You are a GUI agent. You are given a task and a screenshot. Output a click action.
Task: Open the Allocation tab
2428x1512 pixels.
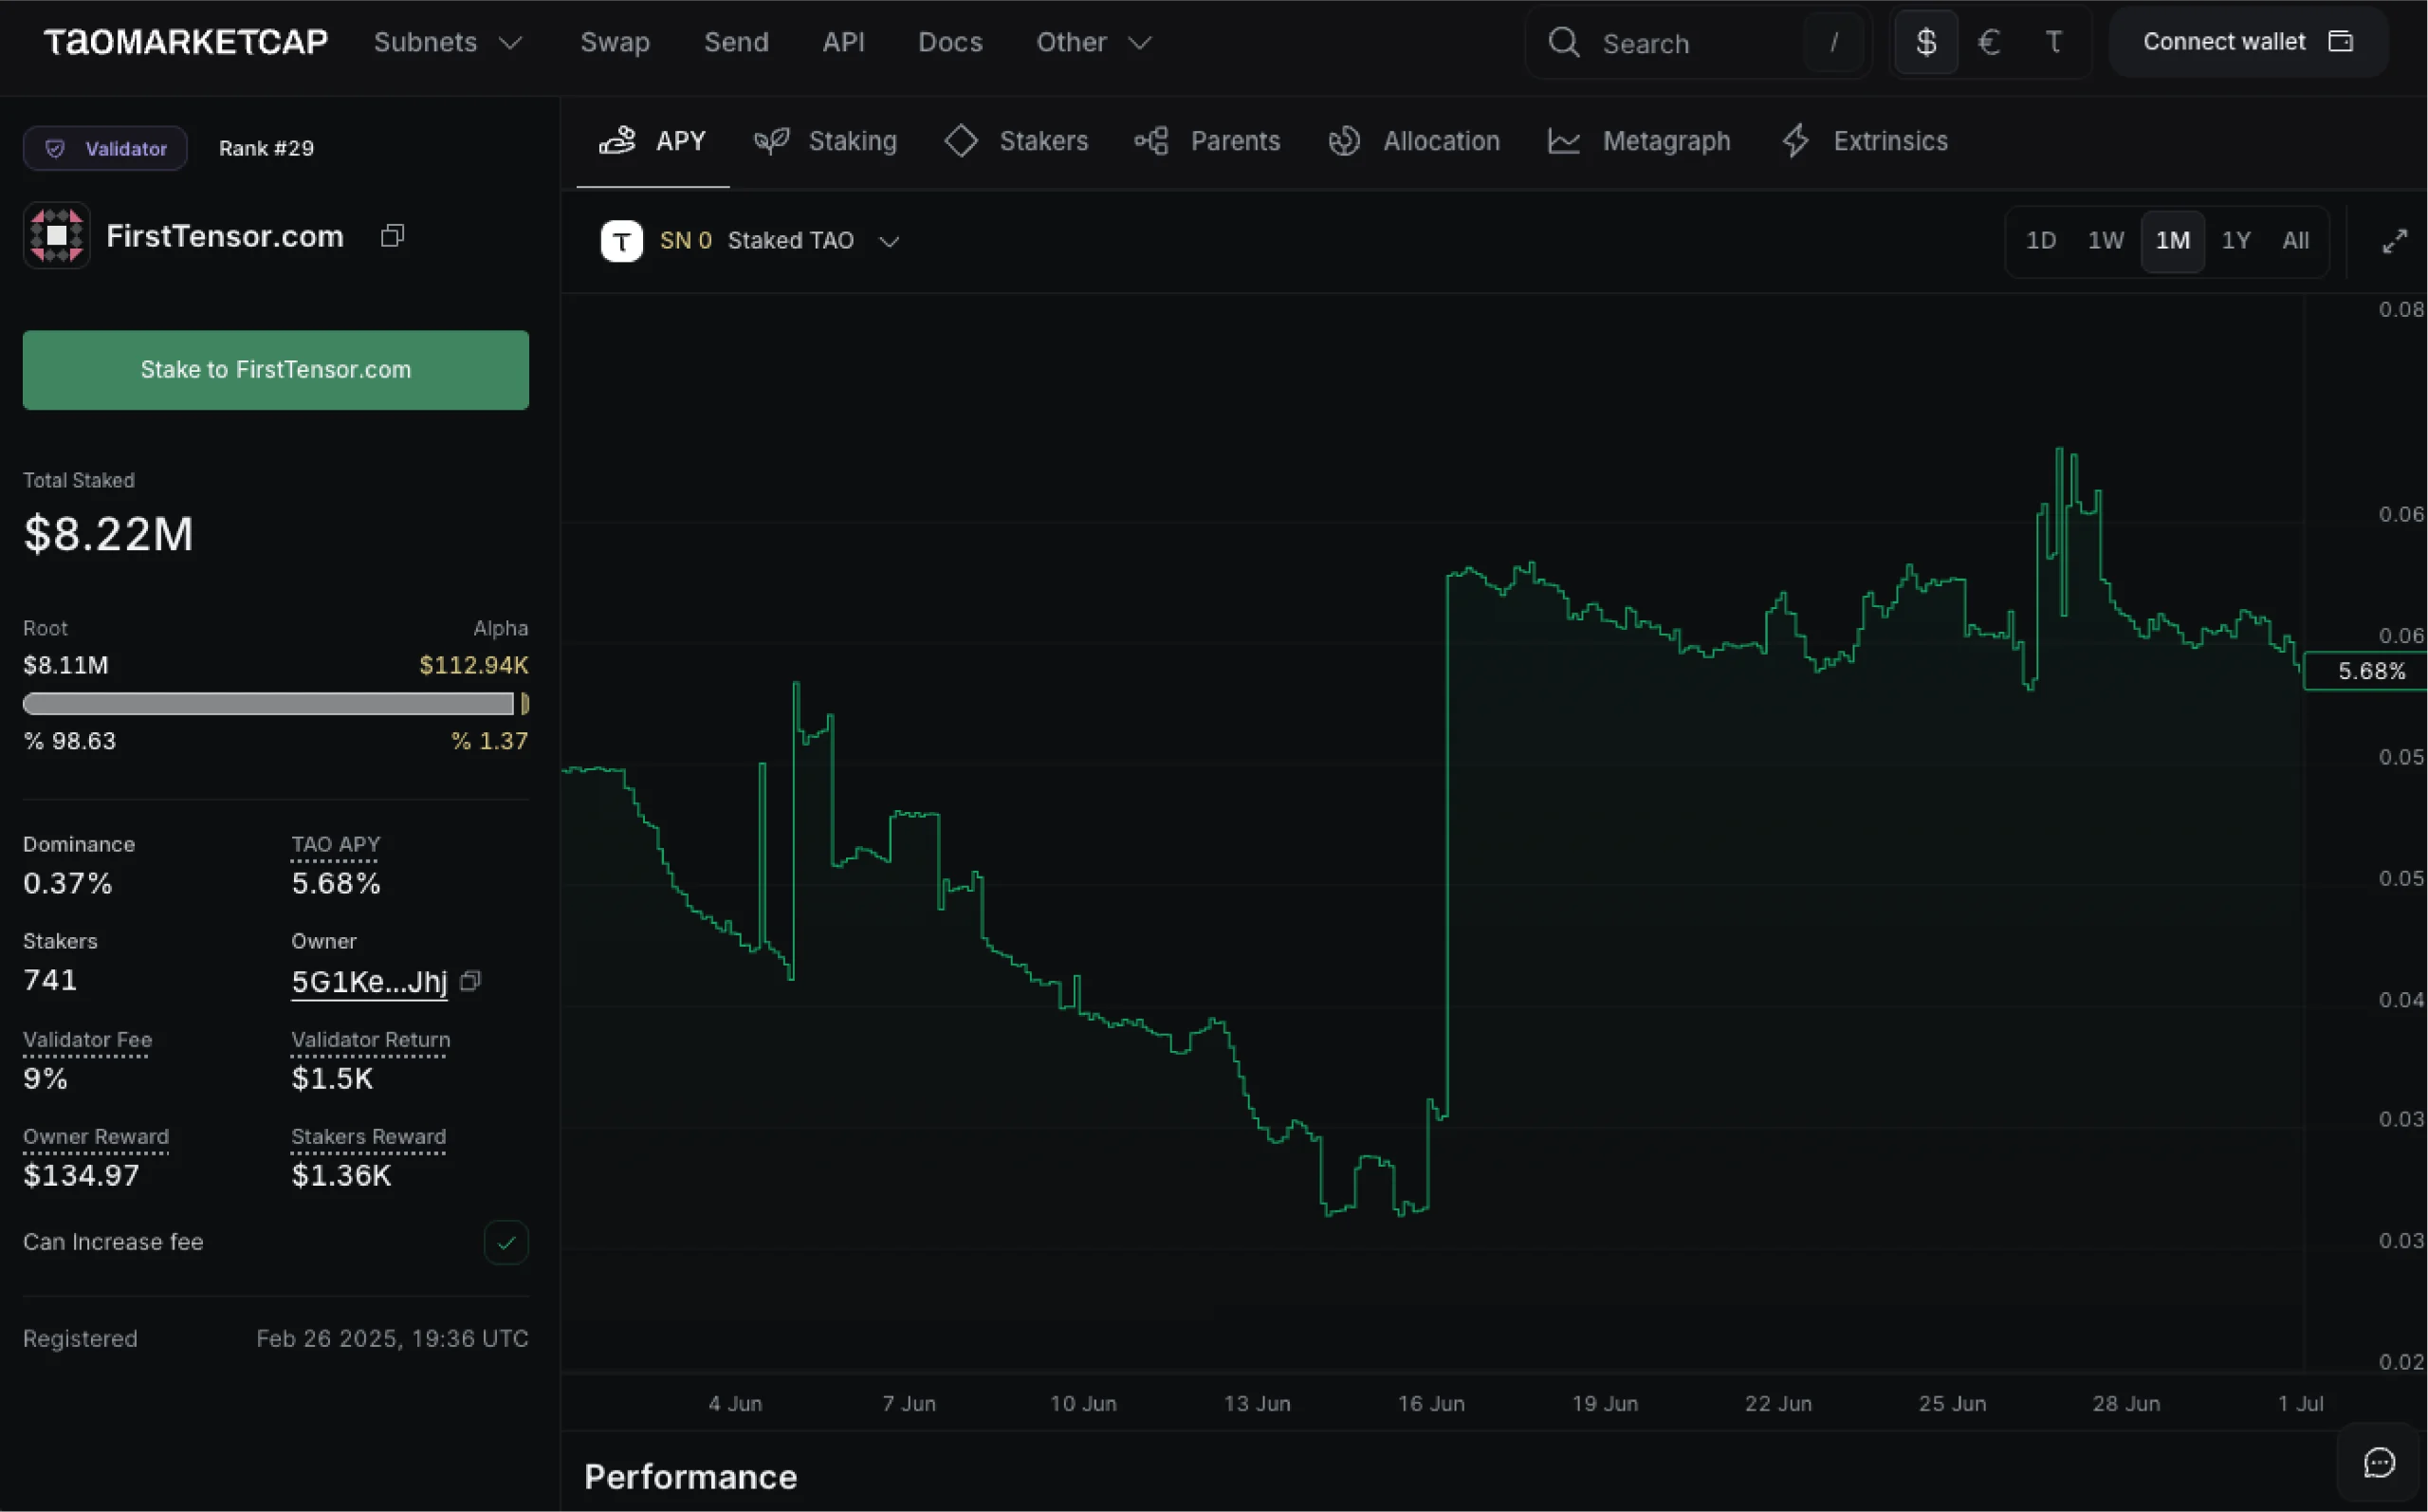1413,141
